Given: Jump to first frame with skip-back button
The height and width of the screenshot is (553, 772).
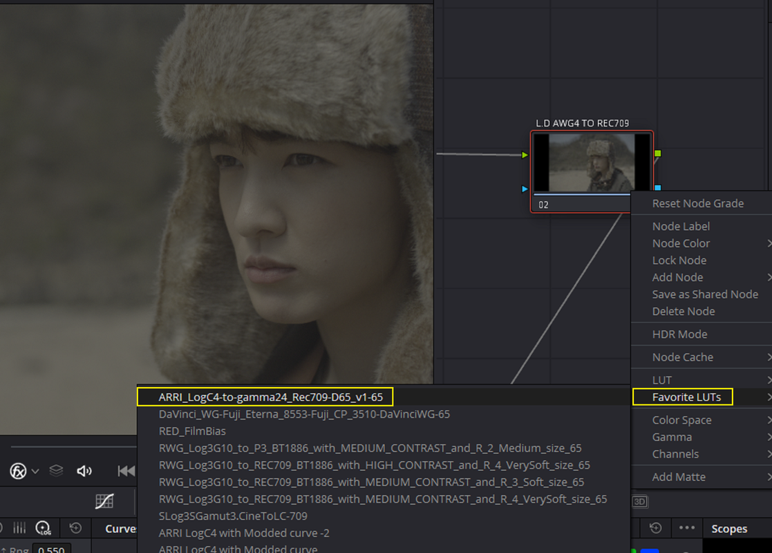Looking at the screenshot, I should [x=126, y=471].
